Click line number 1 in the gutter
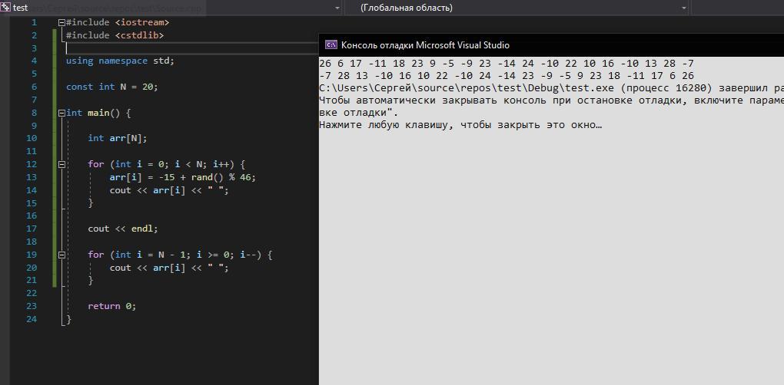 pyautogui.click(x=34, y=22)
